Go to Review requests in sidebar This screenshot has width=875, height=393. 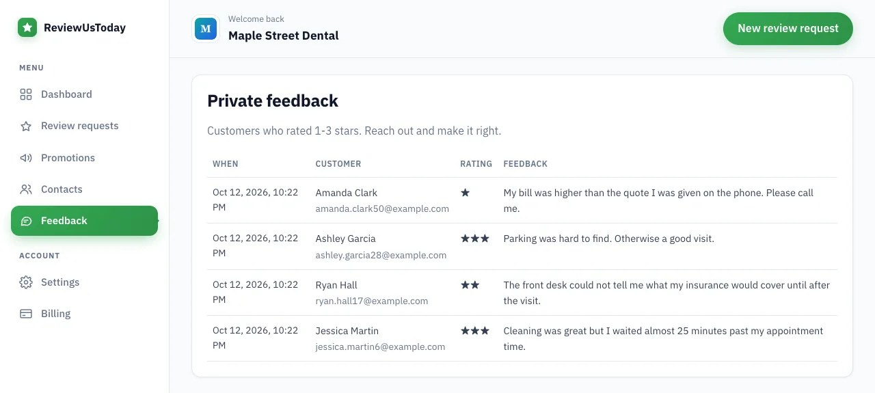(84, 126)
